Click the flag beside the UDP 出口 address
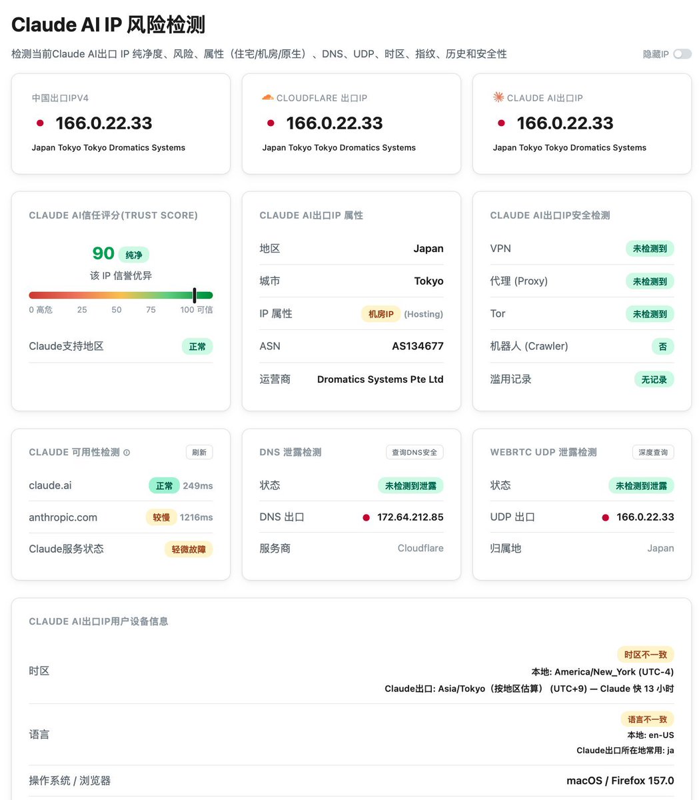 (x=605, y=517)
